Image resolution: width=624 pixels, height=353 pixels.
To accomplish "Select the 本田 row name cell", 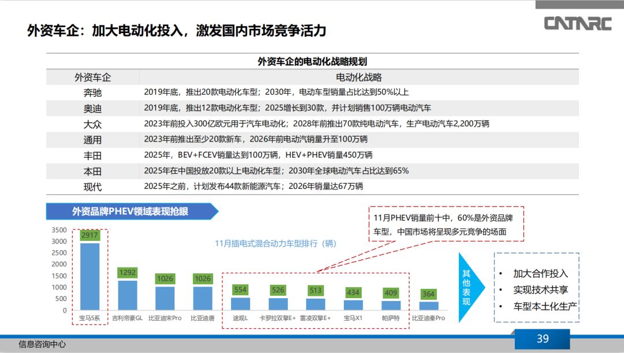I will (x=92, y=172).
